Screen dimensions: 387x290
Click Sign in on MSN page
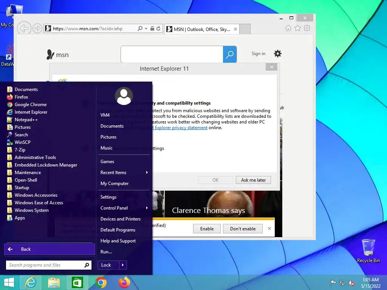tap(259, 54)
